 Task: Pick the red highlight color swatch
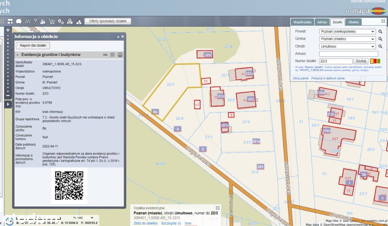coord(375,61)
